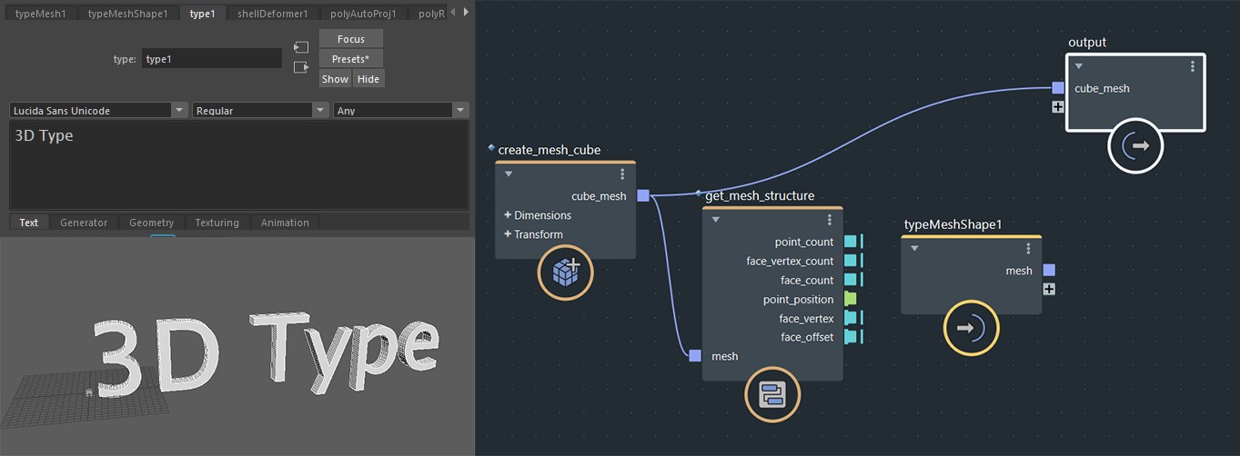Click the point_count output port

coord(851,242)
